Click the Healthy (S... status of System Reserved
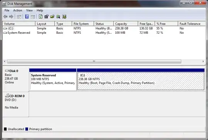Screen dimensions: 208x140 pos(104,33)
